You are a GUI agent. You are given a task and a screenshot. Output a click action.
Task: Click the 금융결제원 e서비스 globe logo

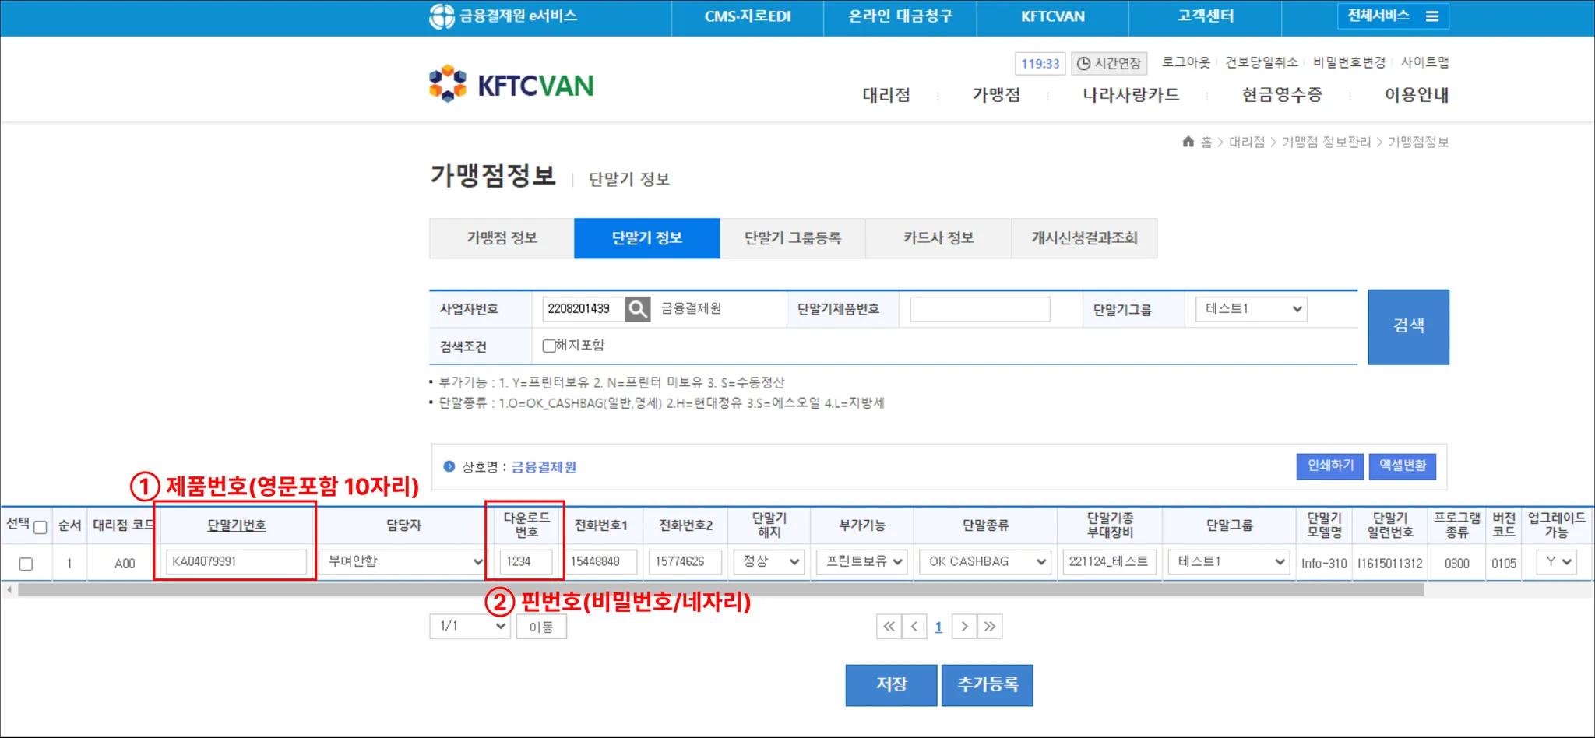point(442,16)
